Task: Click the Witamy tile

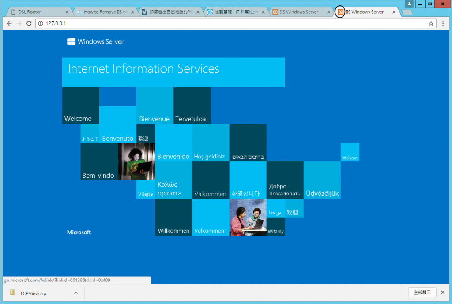Action: [x=276, y=226]
